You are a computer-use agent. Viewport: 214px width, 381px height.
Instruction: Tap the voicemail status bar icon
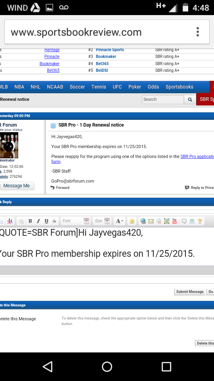64,8
